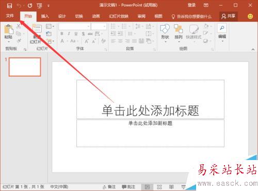Screen dimensions: 258x191
Task: Toggle Justify paragraph alignment
Action: [x=134, y=41]
